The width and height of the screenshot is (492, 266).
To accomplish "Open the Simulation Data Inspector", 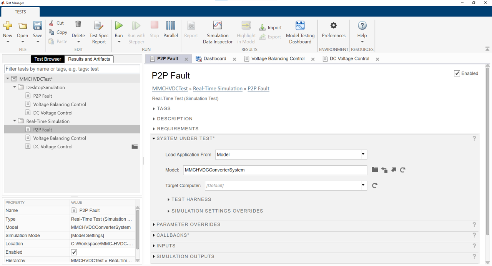I will coord(218,32).
